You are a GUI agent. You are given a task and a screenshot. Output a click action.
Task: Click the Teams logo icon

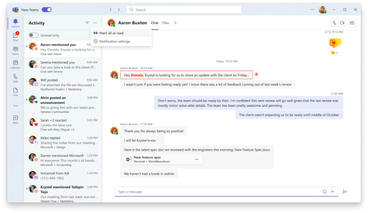15,10
